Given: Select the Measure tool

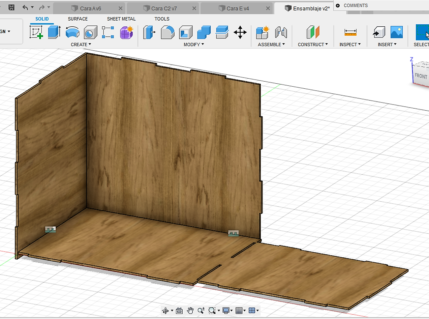Looking at the screenshot, I should click(350, 33).
